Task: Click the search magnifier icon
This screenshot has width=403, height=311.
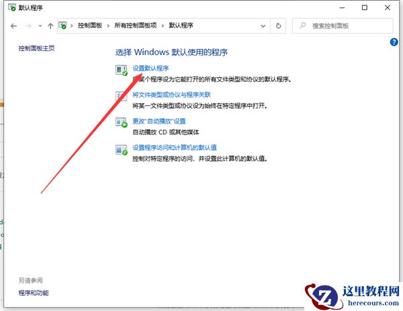Action: click(303, 26)
